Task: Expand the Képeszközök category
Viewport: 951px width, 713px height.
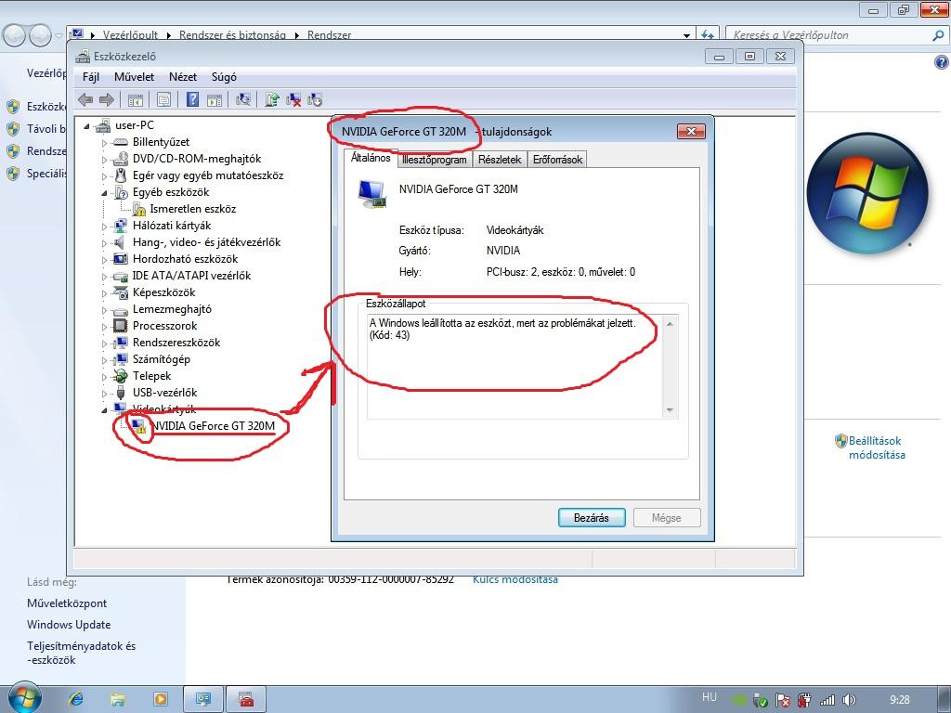Action: [104, 293]
